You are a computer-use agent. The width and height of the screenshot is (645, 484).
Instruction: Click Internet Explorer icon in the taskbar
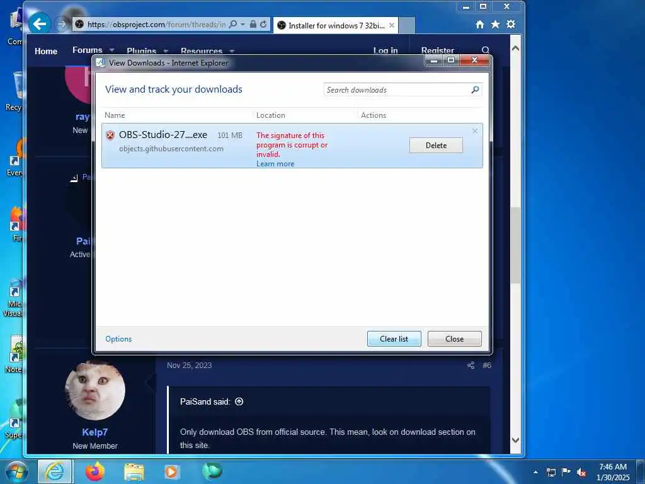click(x=55, y=471)
